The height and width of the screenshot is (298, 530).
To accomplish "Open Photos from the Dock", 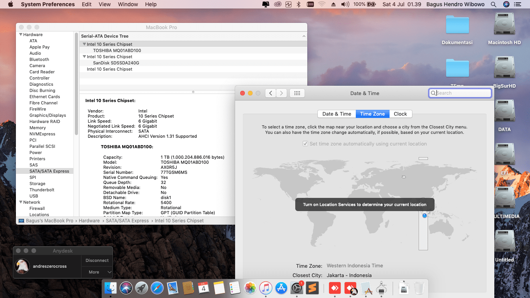I will click(250, 288).
